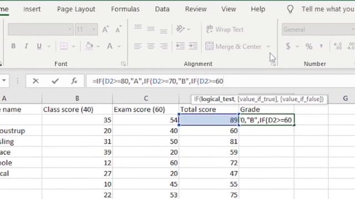Click Align Right icon
Screen dimensions: 355x199
pyautogui.click(x=164, y=46)
